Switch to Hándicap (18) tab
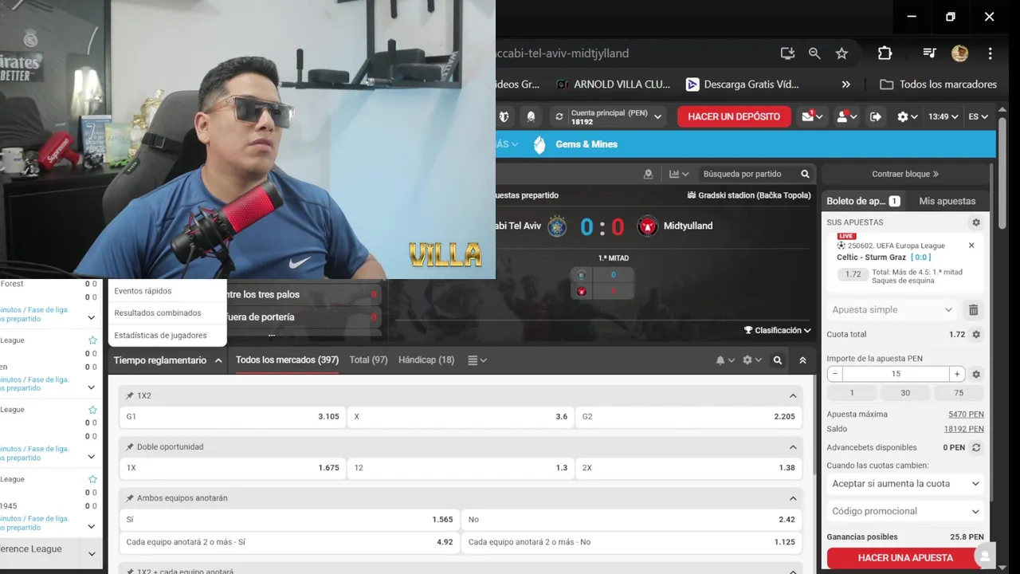This screenshot has width=1020, height=574. (x=426, y=360)
